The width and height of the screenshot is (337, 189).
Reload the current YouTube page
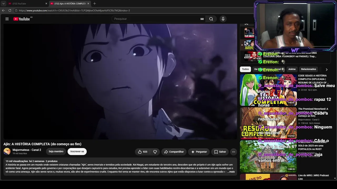coord(10,10)
